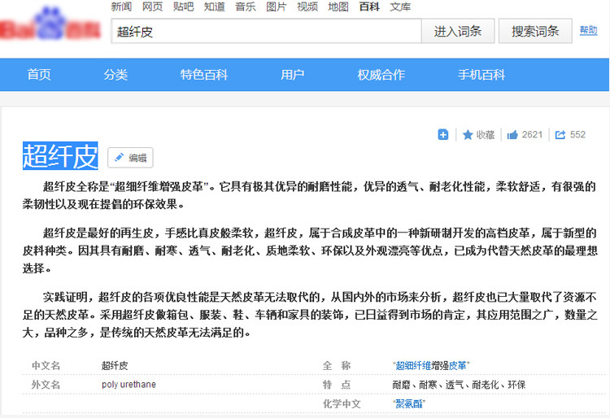Viewport: 610px width, 418px height.
Task: Open the 聚氨酯 link
Action: pyautogui.click(x=409, y=403)
